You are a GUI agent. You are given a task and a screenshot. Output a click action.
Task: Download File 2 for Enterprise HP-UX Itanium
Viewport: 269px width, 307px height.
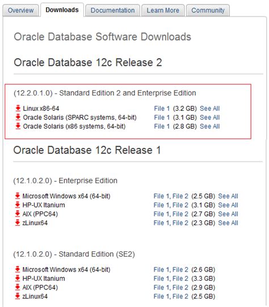coord(180,205)
